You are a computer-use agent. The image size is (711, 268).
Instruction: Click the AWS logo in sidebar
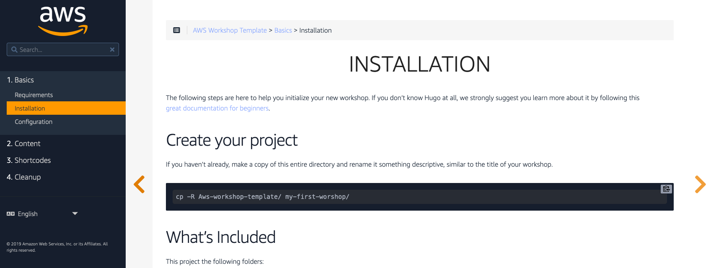(x=63, y=21)
